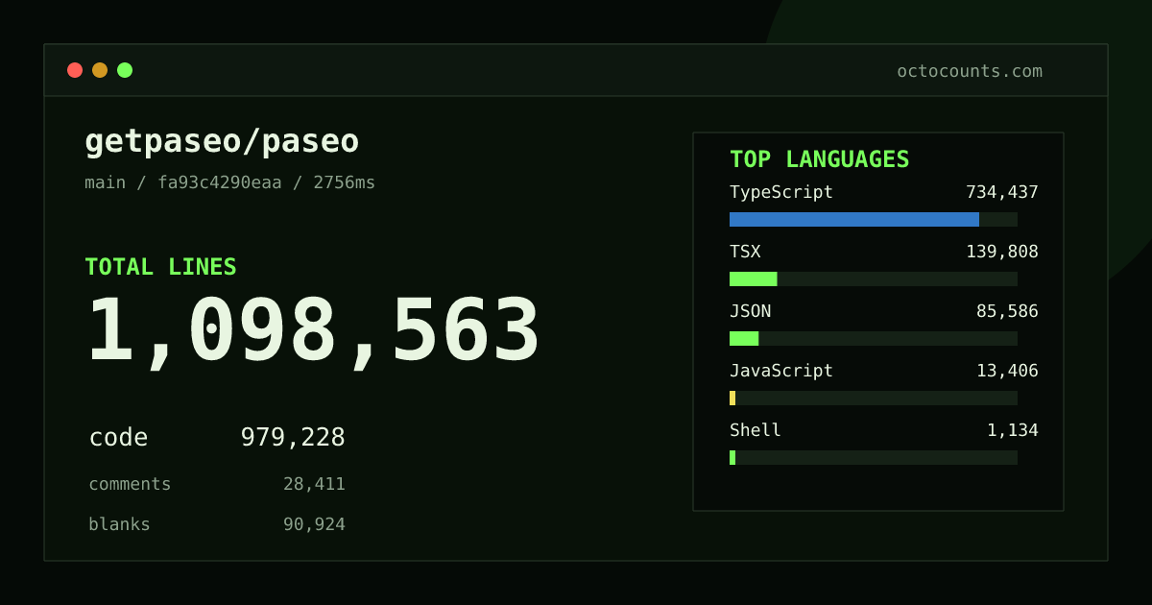Open the octocounts.com link
1152x605 pixels.
(970, 71)
